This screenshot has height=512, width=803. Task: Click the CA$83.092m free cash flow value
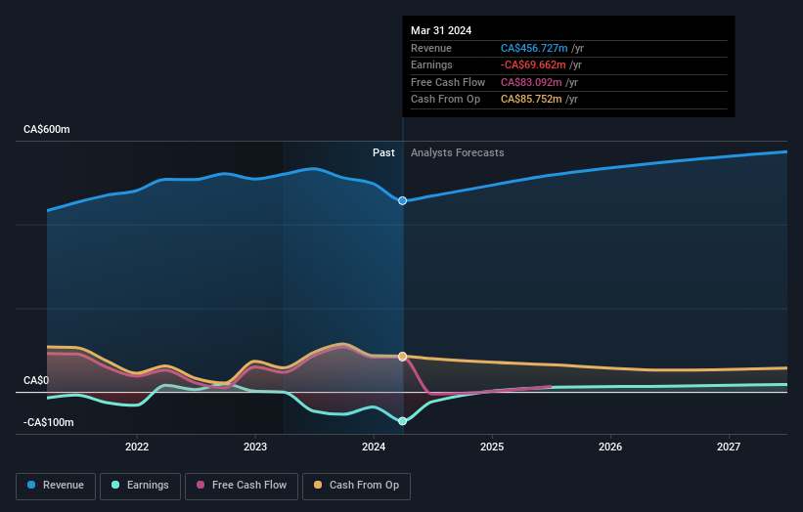(531, 82)
